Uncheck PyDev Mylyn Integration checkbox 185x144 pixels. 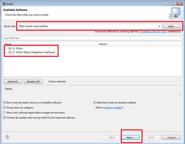click(10, 52)
